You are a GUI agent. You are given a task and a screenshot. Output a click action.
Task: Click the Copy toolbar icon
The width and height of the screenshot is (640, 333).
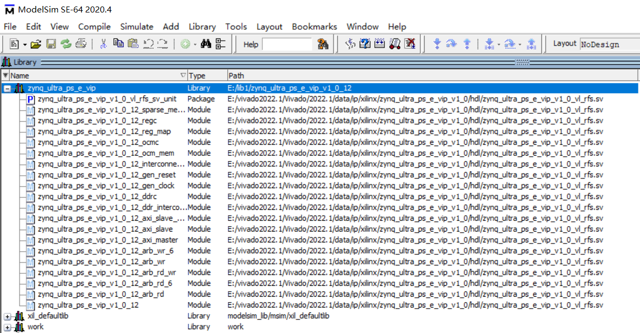click(x=118, y=43)
